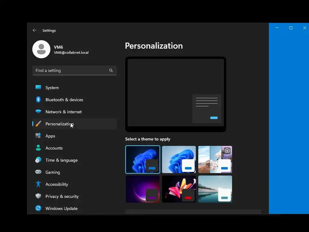Apply the lake Sunrise theme
The height and width of the screenshot is (232, 309).
(x=215, y=189)
